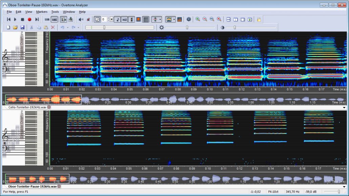Zoom in with the green magnifier

pos(198,19)
